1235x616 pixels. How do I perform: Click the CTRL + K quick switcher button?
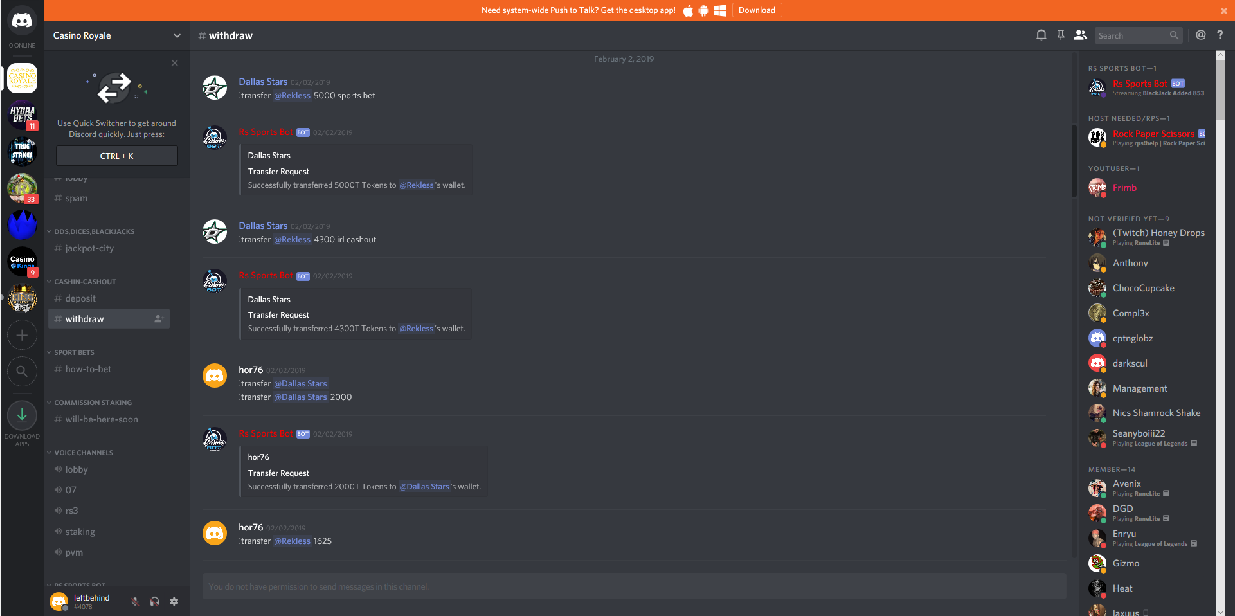pos(117,156)
